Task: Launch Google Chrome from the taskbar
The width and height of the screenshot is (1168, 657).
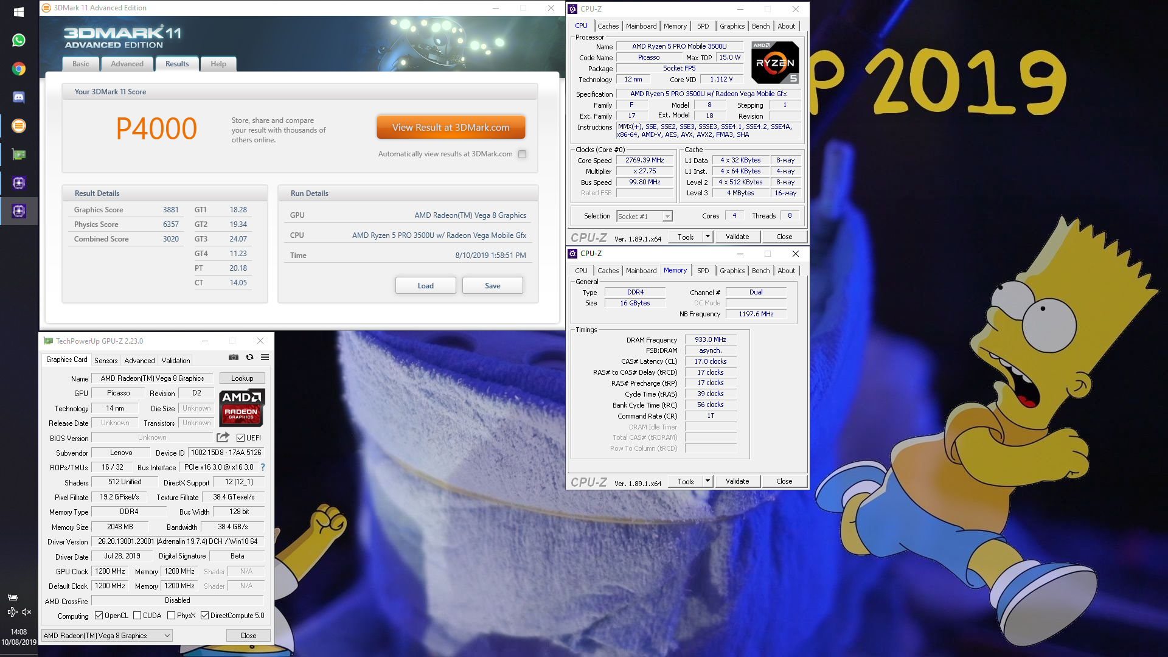Action: coord(19,69)
